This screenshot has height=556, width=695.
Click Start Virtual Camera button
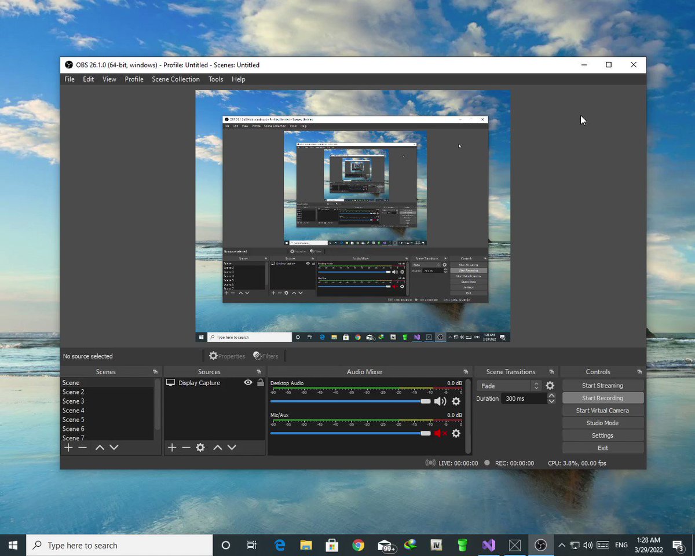[602, 411]
